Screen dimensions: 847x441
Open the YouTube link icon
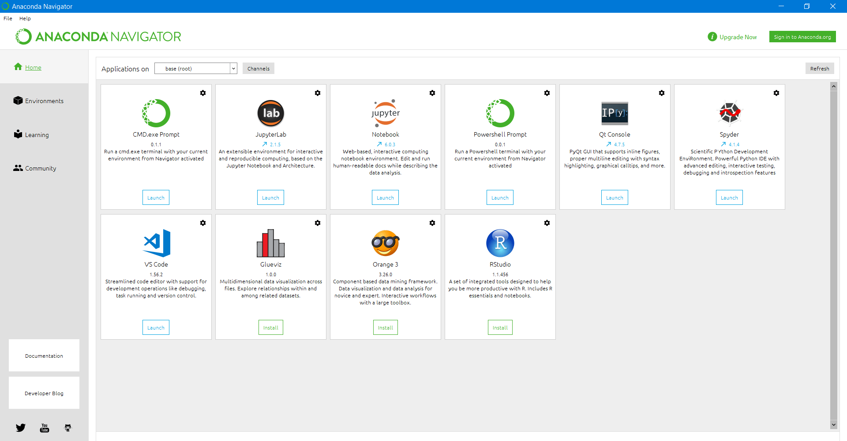click(45, 428)
